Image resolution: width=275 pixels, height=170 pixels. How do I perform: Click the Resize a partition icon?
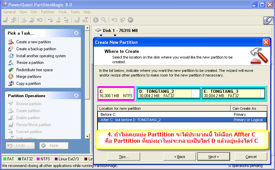[x=11, y=63]
